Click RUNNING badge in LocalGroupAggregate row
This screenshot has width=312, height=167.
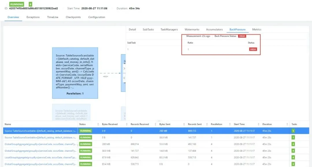(86, 157)
